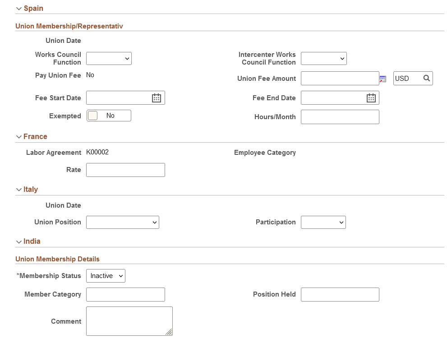This screenshot has width=447, height=339.
Task: Collapse the Italy section
Action: coord(18,189)
